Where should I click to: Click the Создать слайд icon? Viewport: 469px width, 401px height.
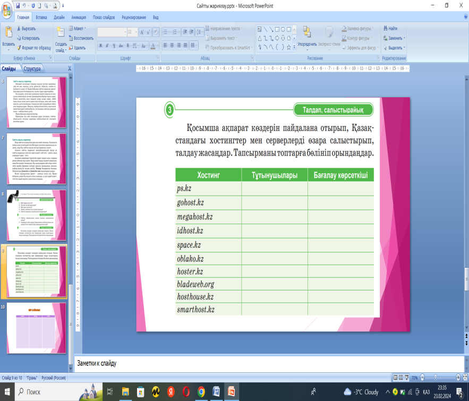[61, 33]
